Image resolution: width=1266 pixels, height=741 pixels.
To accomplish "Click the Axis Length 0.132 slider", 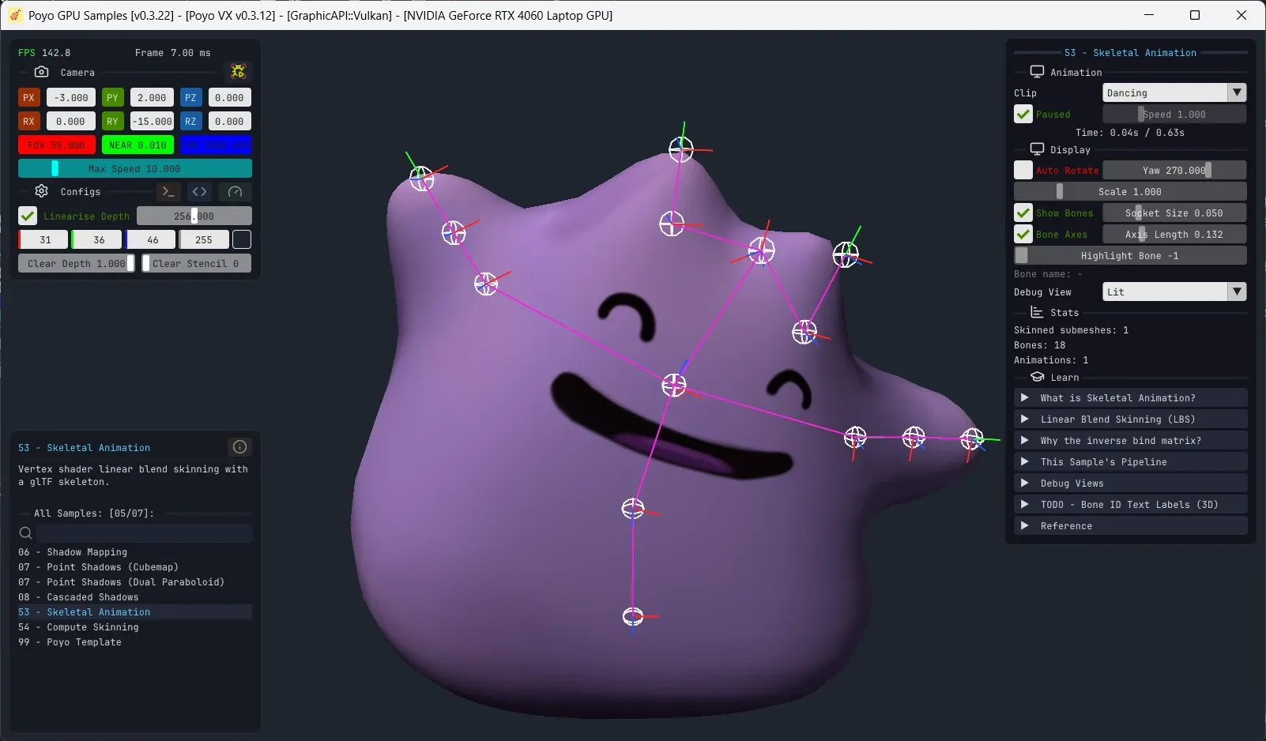I will pyautogui.click(x=1174, y=234).
